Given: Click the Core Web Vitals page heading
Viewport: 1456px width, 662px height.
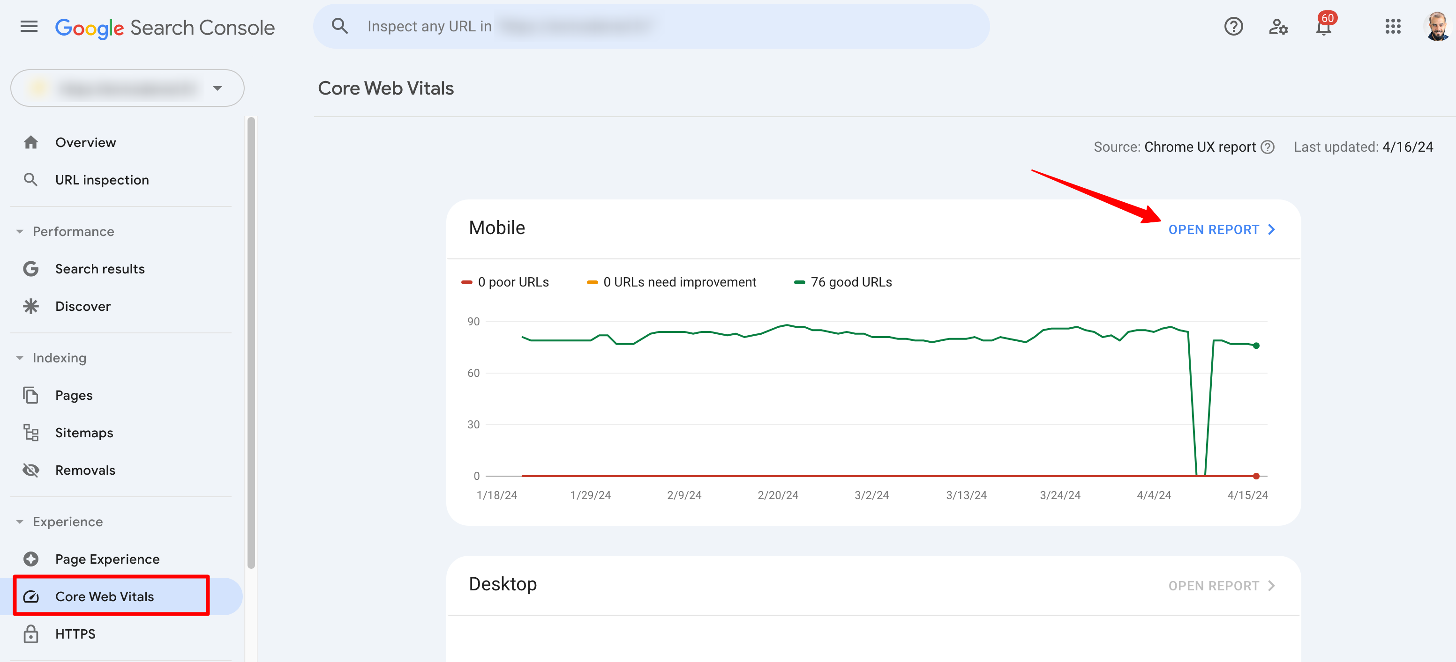Looking at the screenshot, I should coord(386,88).
